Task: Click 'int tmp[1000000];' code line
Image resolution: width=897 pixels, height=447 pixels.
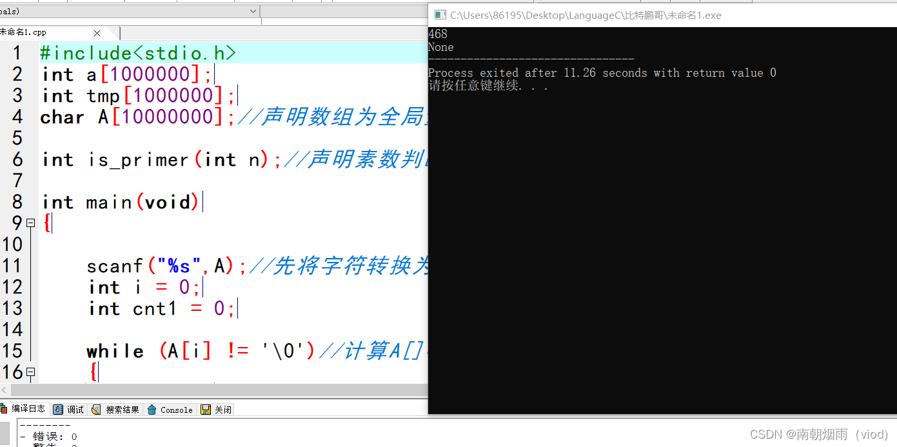Action: point(139,96)
